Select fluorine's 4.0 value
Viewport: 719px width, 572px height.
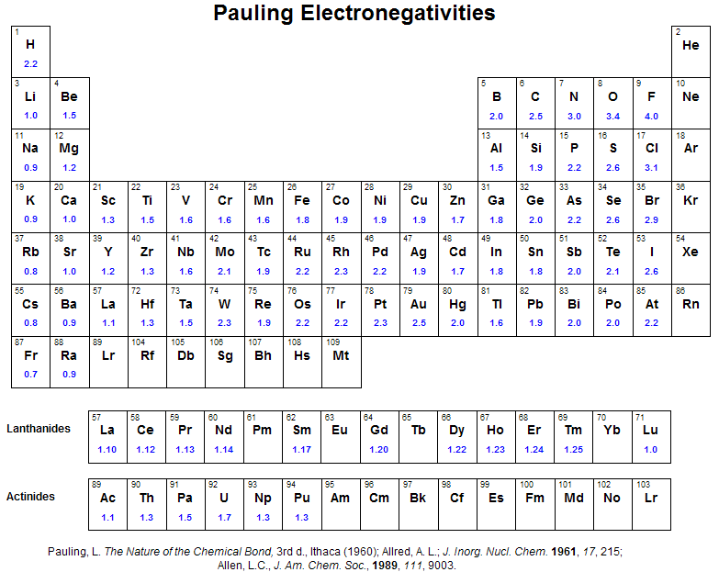(651, 117)
